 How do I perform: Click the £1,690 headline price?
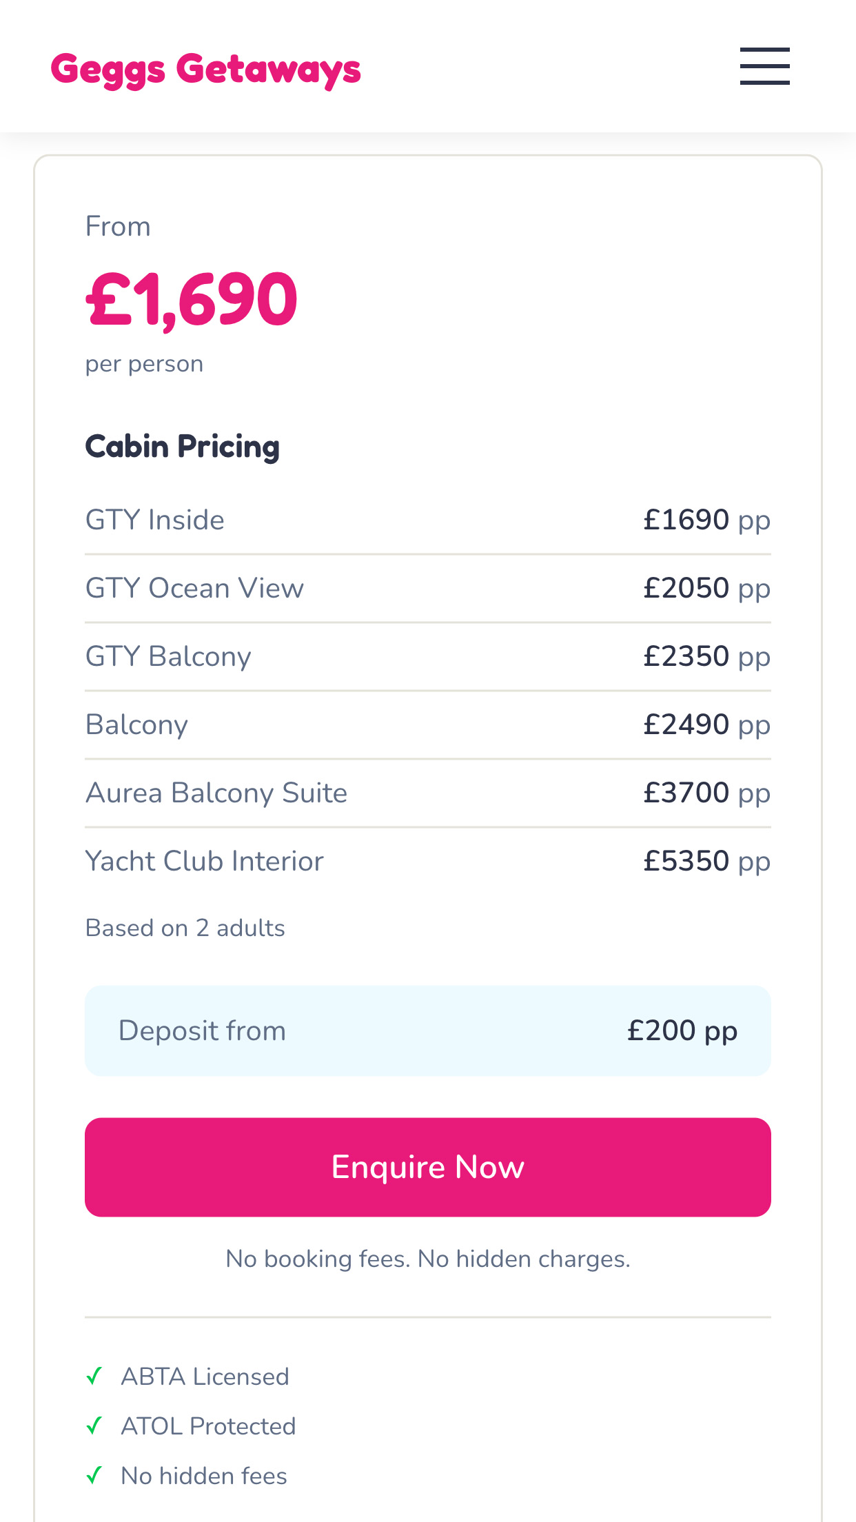coord(192,299)
